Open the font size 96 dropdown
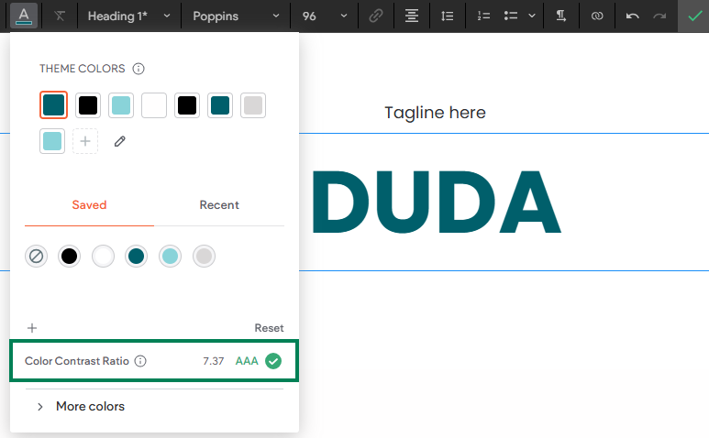Viewport: 709px width, 438px height. click(324, 16)
